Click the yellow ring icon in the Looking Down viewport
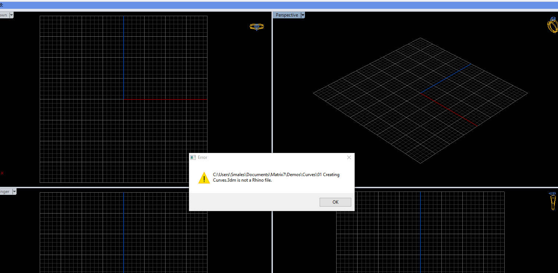Screen dimensions: 558x273 pos(256,26)
